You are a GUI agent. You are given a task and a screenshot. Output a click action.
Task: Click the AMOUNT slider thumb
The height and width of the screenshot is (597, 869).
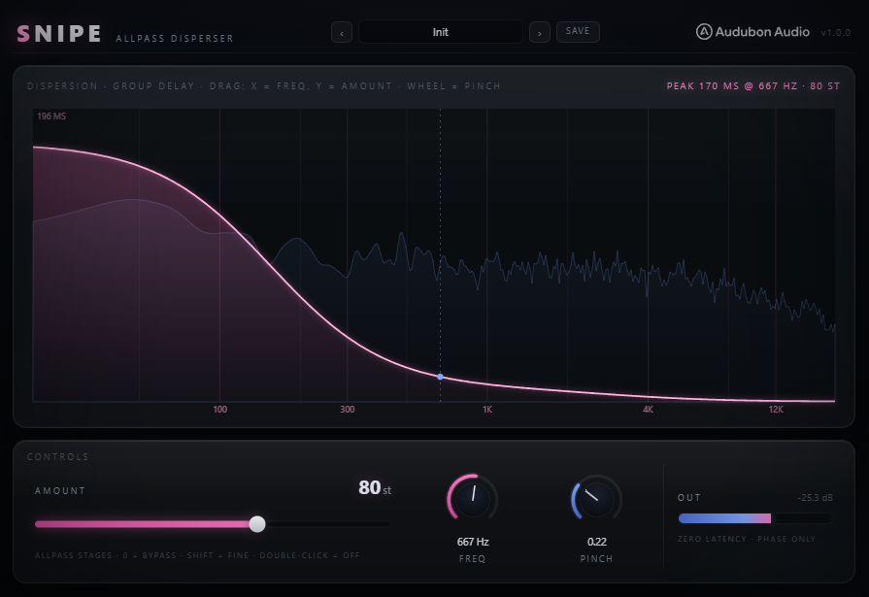[256, 524]
